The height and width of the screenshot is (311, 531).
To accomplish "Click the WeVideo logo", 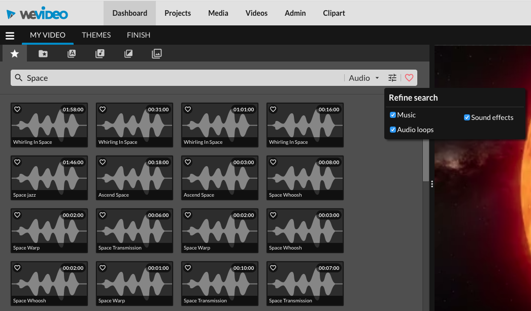I will click(37, 14).
